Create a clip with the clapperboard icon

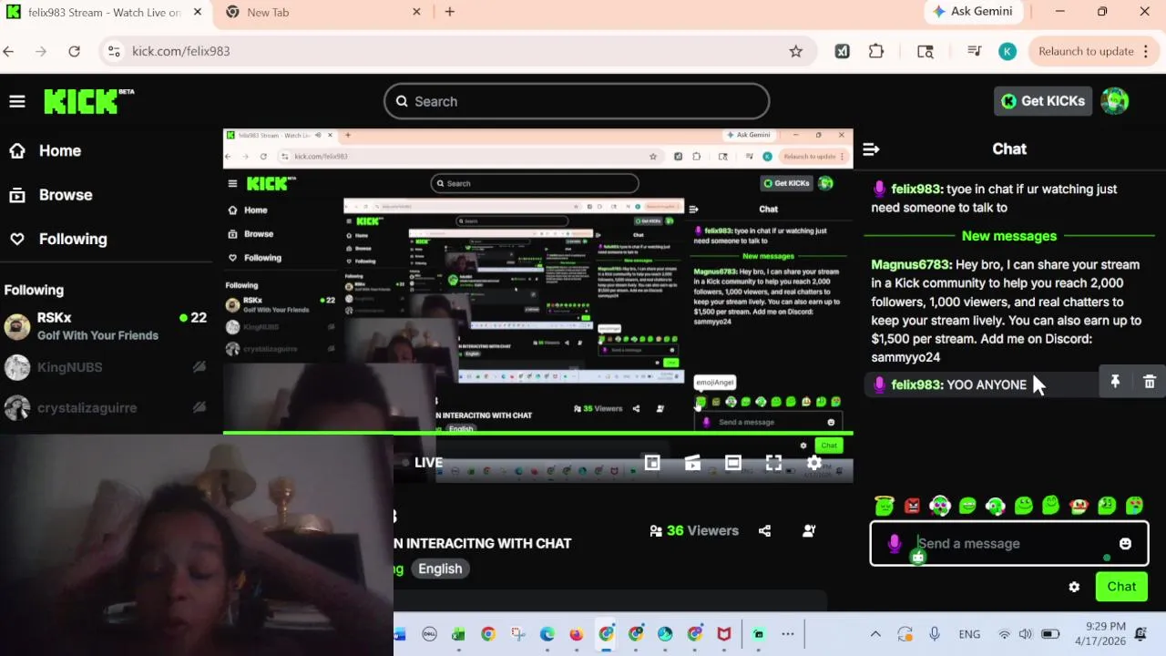(x=692, y=463)
